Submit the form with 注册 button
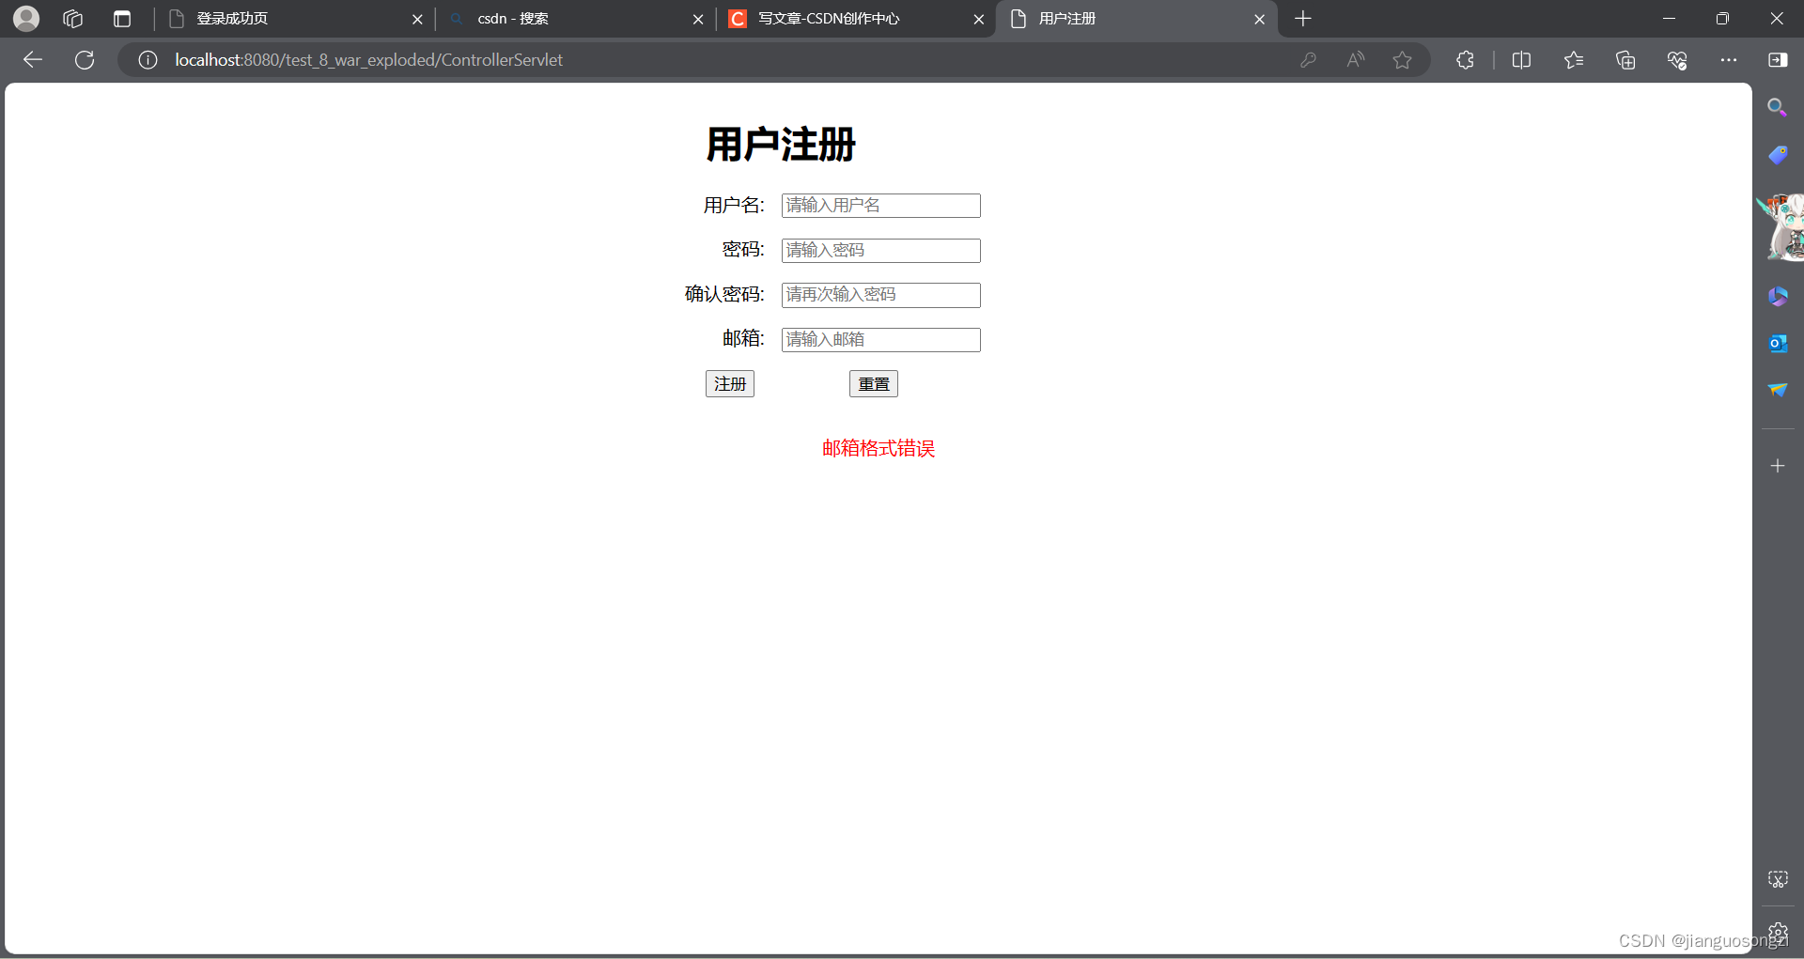The height and width of the screenshot is (959, 1804). click(x=730, y=384)
